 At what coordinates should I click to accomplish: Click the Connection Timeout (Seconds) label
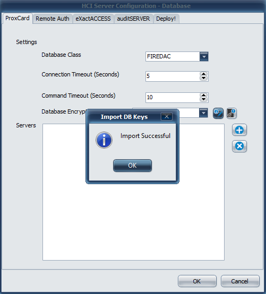(x=80, y=74)
